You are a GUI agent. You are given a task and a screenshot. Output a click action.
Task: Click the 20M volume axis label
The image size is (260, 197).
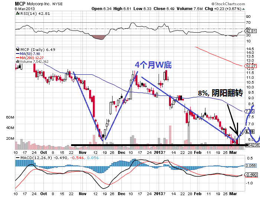pos(10,138)
